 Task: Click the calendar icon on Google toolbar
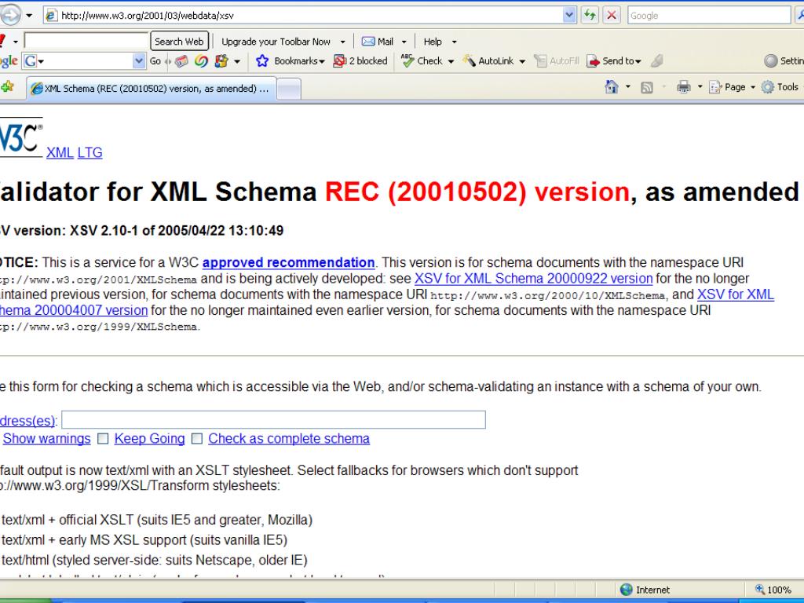point(181,61)
